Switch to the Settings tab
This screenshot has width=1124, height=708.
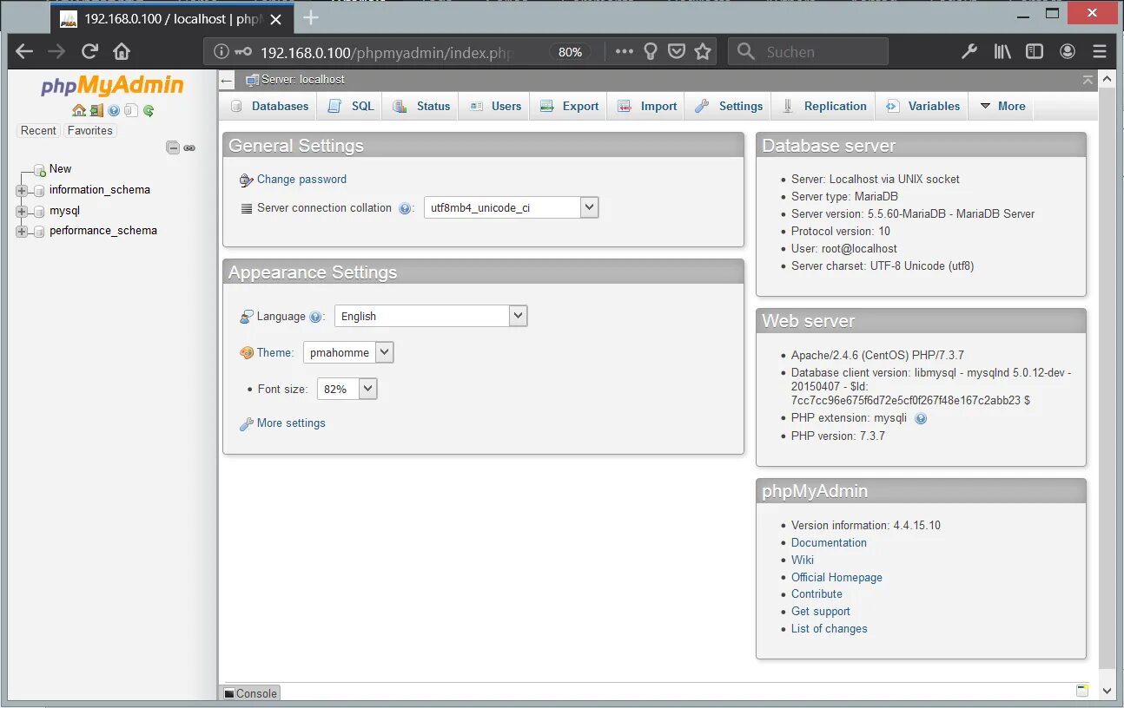[729, 106]
